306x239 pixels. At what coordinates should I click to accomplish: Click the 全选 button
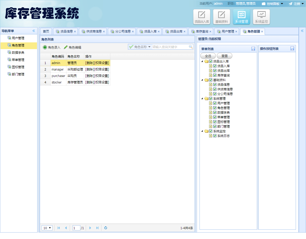click(208, 56)
